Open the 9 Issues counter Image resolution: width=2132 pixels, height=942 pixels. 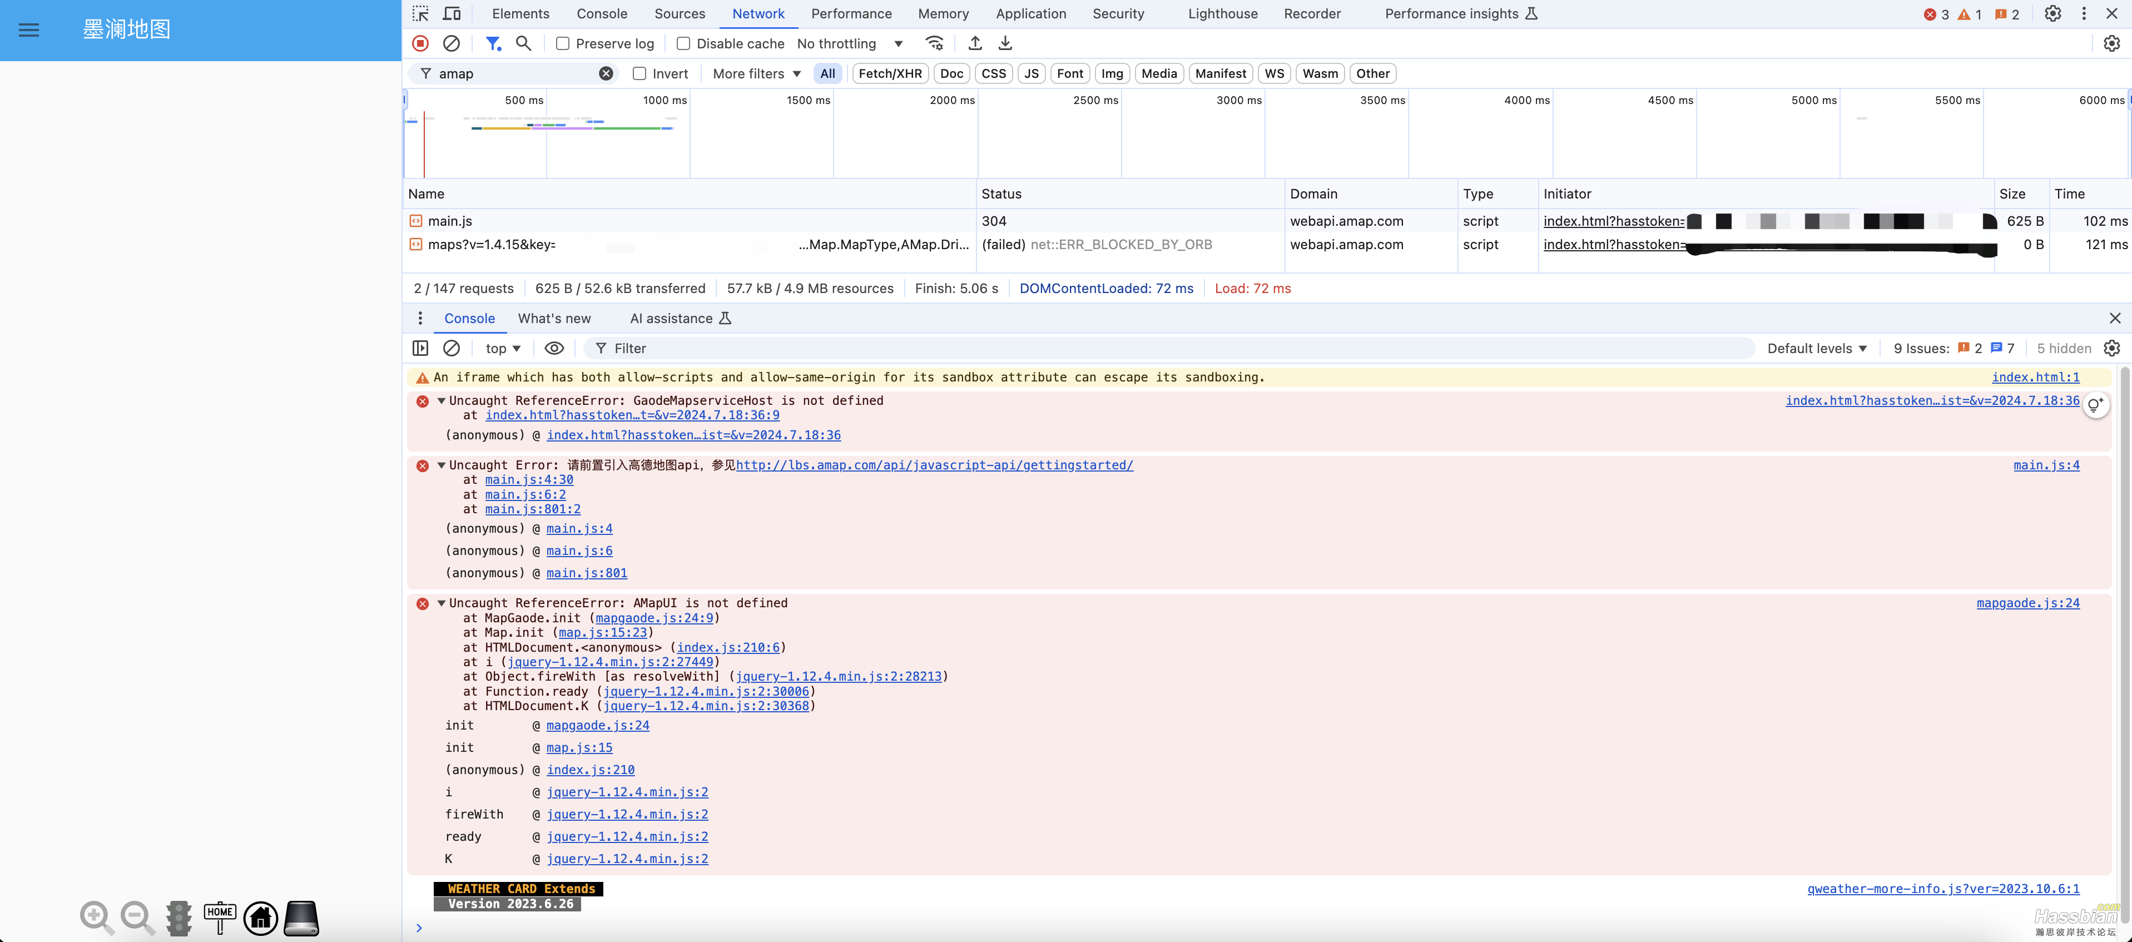[x=1953, y=349]
